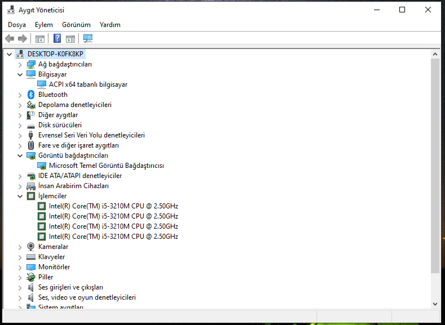Select the Ses girişleri ve çıkışları label
The image size is (445, 325).
(70, 287)
